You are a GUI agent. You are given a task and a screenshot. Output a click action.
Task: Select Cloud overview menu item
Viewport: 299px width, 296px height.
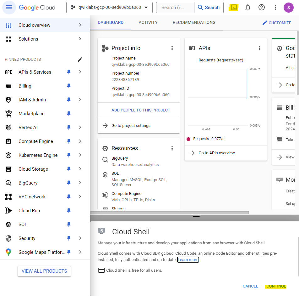tap(45, 25)
